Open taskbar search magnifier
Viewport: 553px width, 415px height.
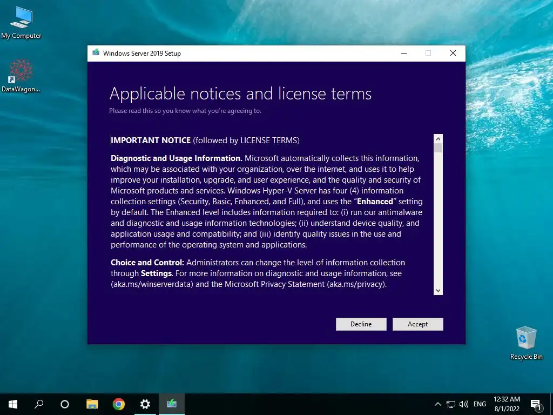click(x=39, y=404)
